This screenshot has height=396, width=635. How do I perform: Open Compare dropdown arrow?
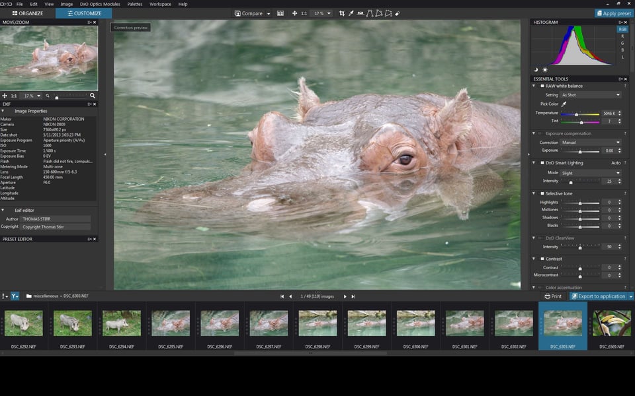[269, 14]
